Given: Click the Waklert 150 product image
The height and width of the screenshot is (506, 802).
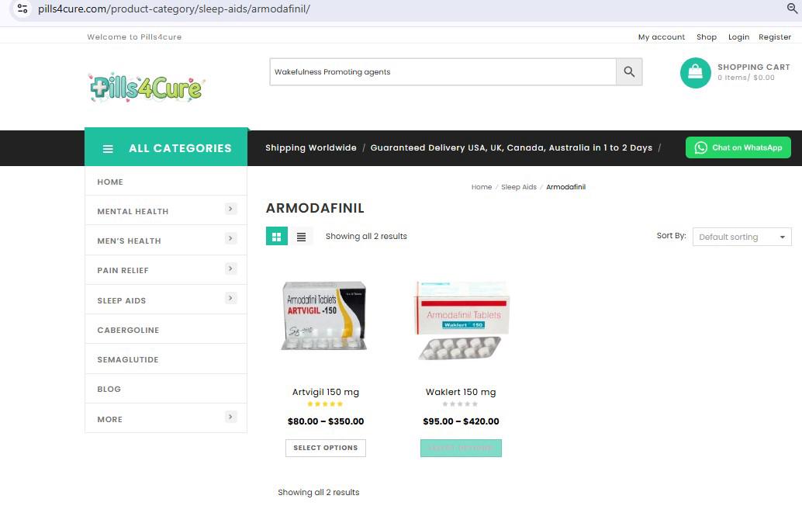Looking at the screenshot, I should [x=461, y=320].
